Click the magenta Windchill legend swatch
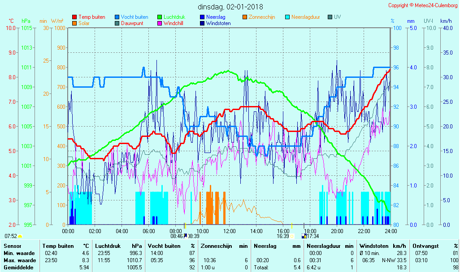This screenshot has width=460, height=272. pos(160,23)
